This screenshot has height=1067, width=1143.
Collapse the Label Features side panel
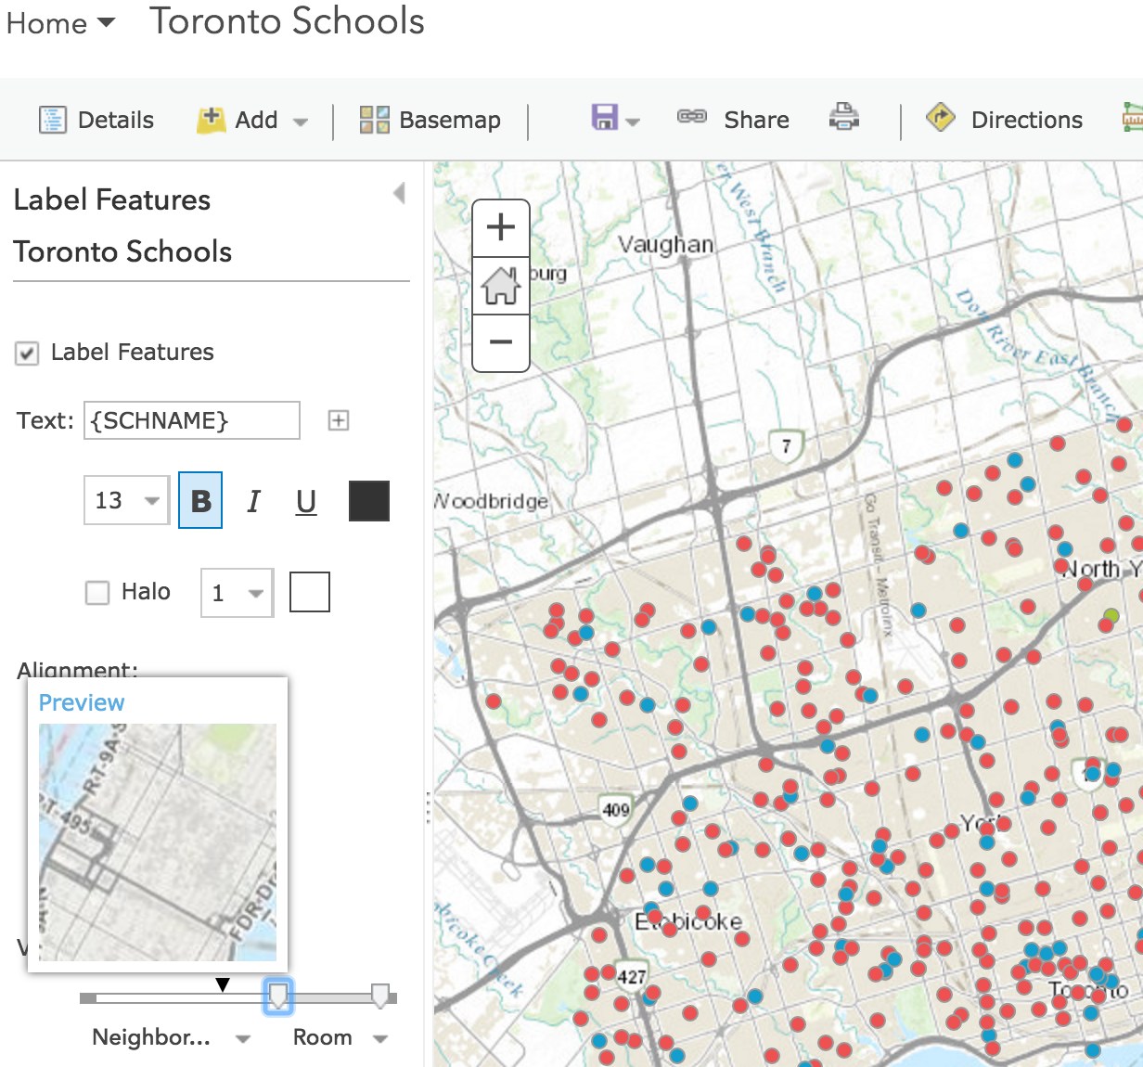click(x=399, y=193)
